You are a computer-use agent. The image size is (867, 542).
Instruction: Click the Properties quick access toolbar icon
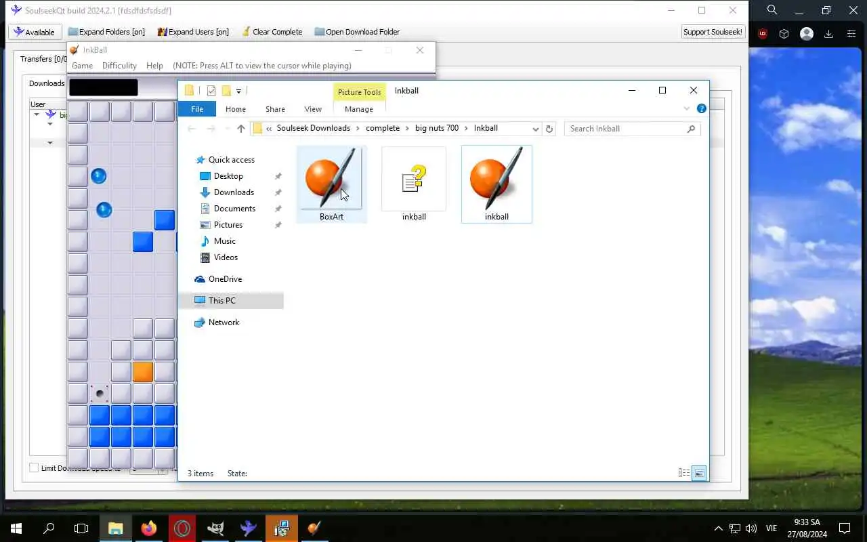(x=211, y=91)
